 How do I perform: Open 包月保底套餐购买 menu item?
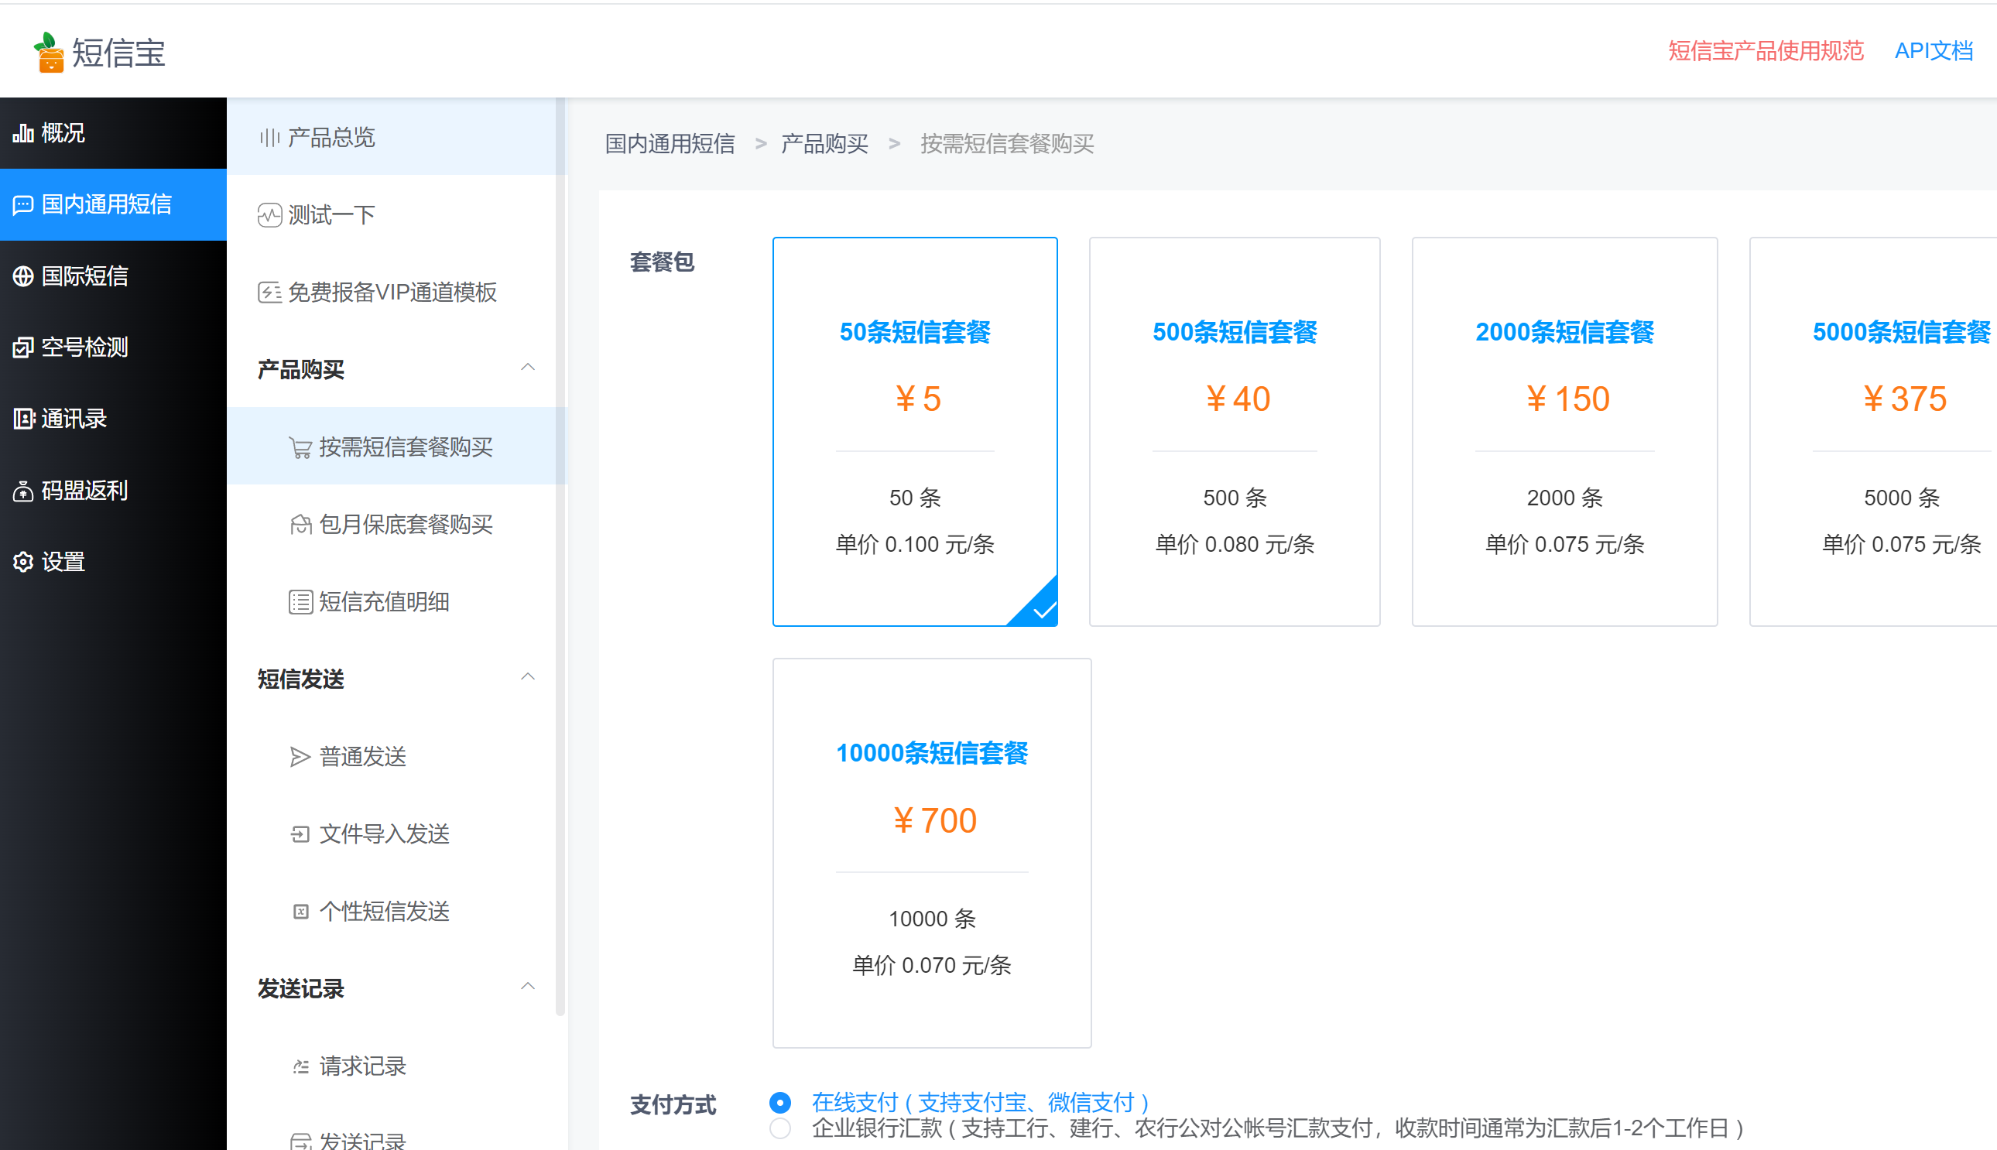pos(406,525)
